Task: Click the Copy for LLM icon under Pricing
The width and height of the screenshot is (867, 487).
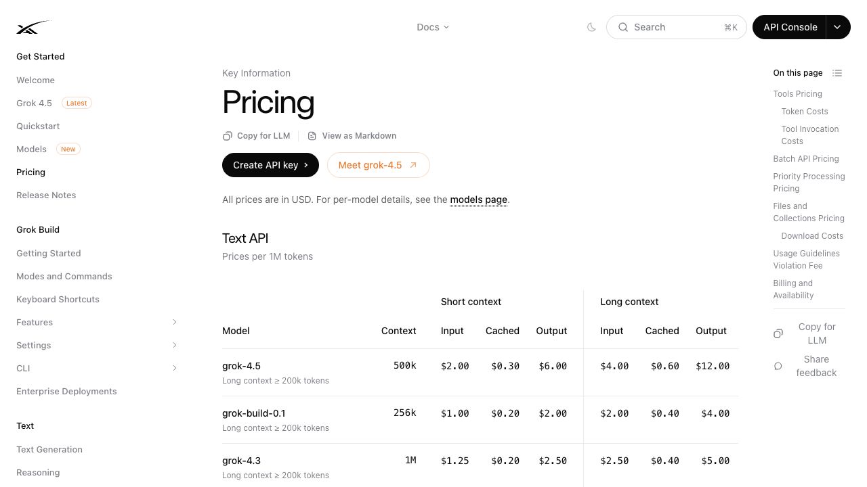Action: pyautogui.click(x=228, y=136)
